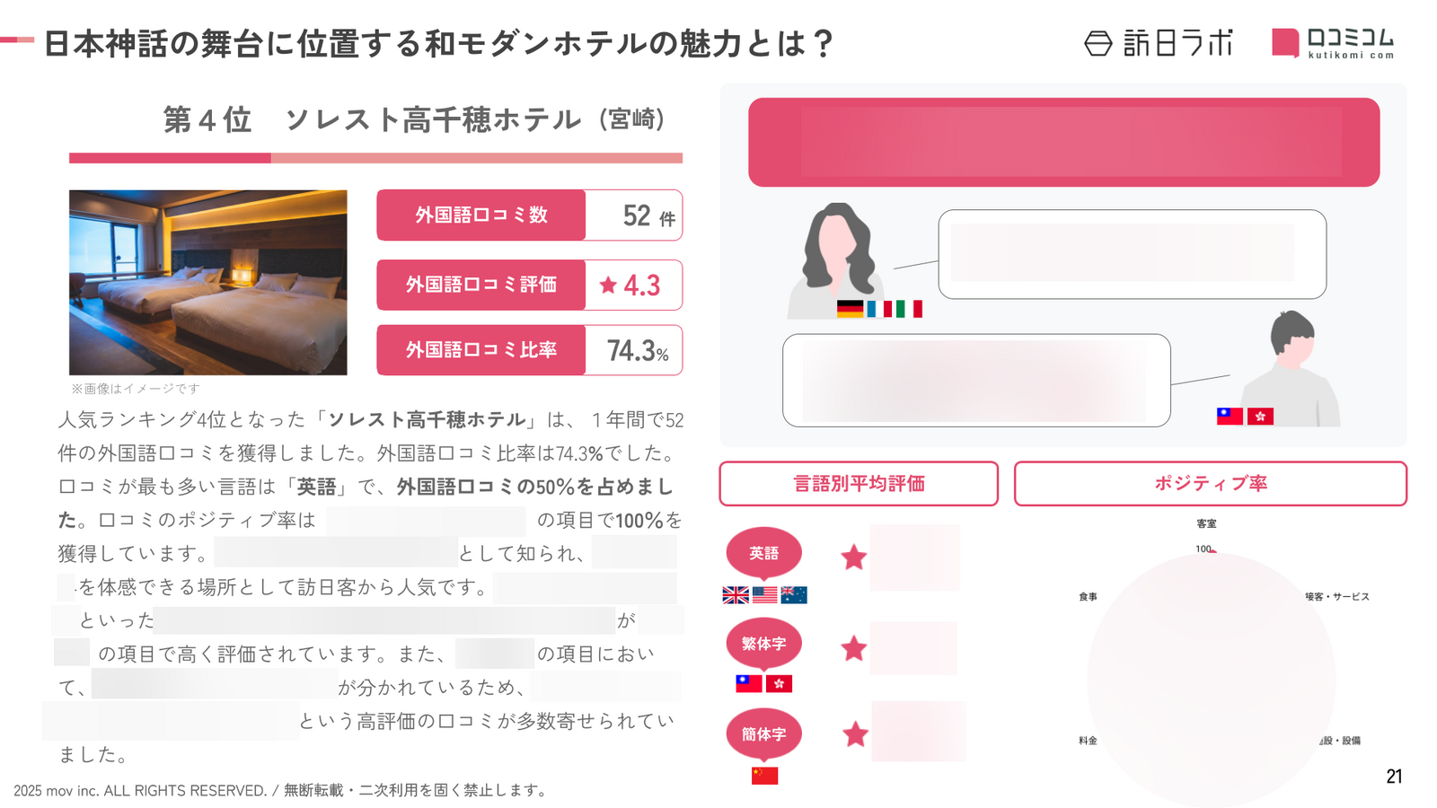Click the pink progress bar under the title

click(375, 158)
